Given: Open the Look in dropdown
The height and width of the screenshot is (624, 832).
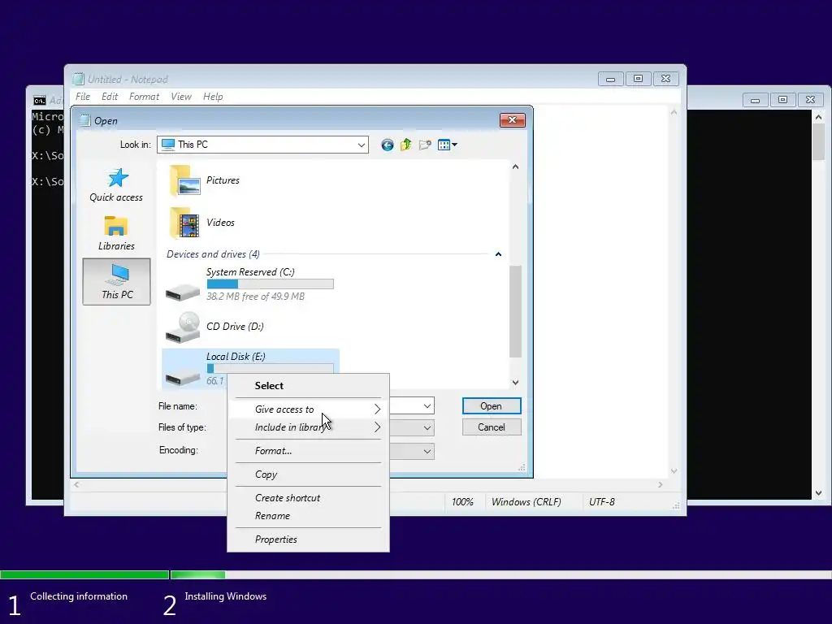Looking at the screenshot, I should point(362,145).
